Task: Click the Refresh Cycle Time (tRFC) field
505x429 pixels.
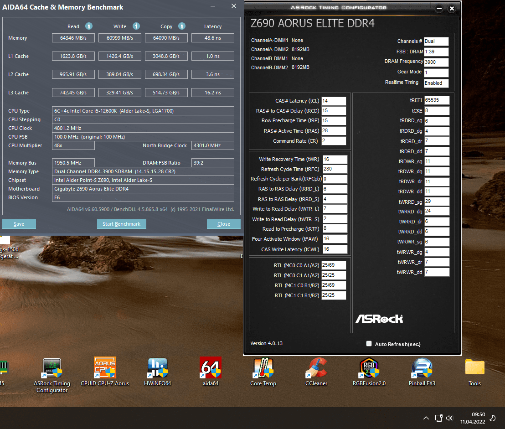Action: click(x=335, y=169)
